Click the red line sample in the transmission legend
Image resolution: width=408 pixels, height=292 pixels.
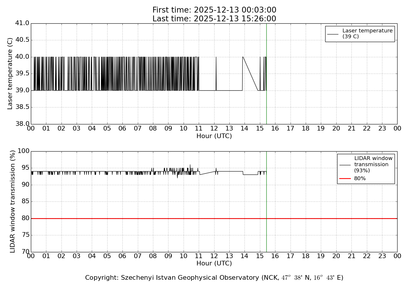pos(345,178)
